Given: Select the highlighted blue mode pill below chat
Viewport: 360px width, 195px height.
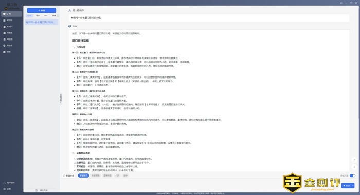Looking at the screenshot, I should click(x=83, y=175).
